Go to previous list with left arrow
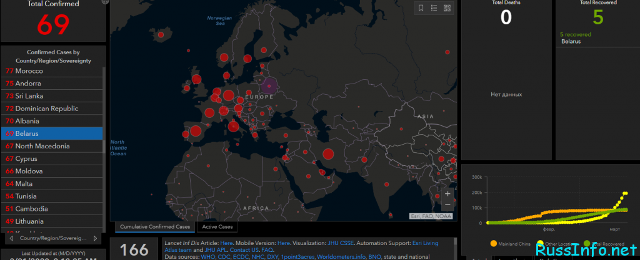 click(x=11, y=238)
